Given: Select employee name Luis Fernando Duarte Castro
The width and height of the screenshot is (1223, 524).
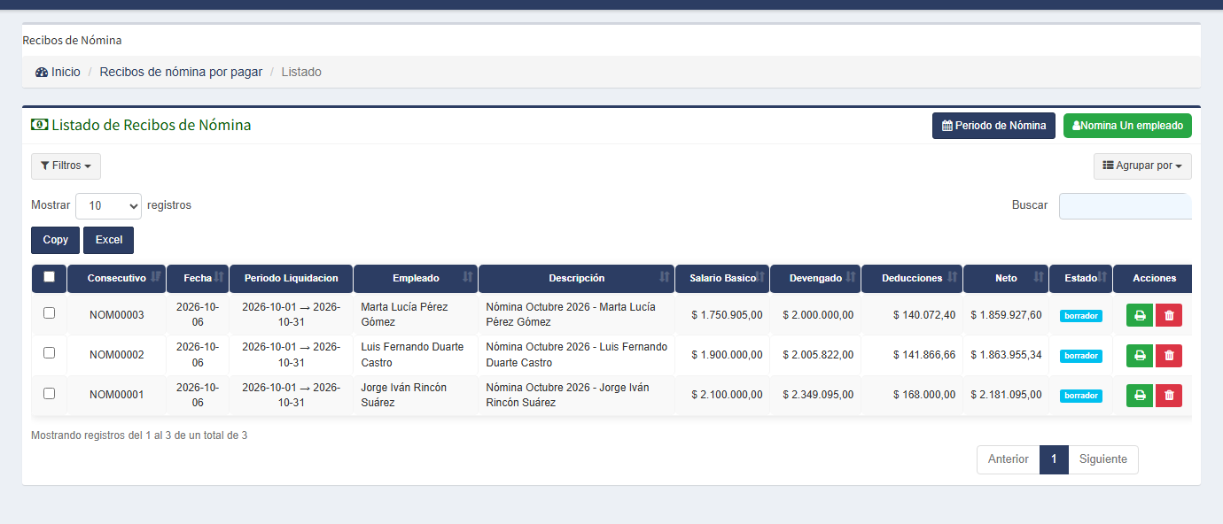Looking at the screenshot, I should point(412,355).
